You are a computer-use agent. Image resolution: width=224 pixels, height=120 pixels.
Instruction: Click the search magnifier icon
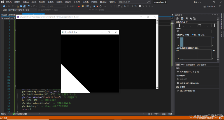[148, 2]
